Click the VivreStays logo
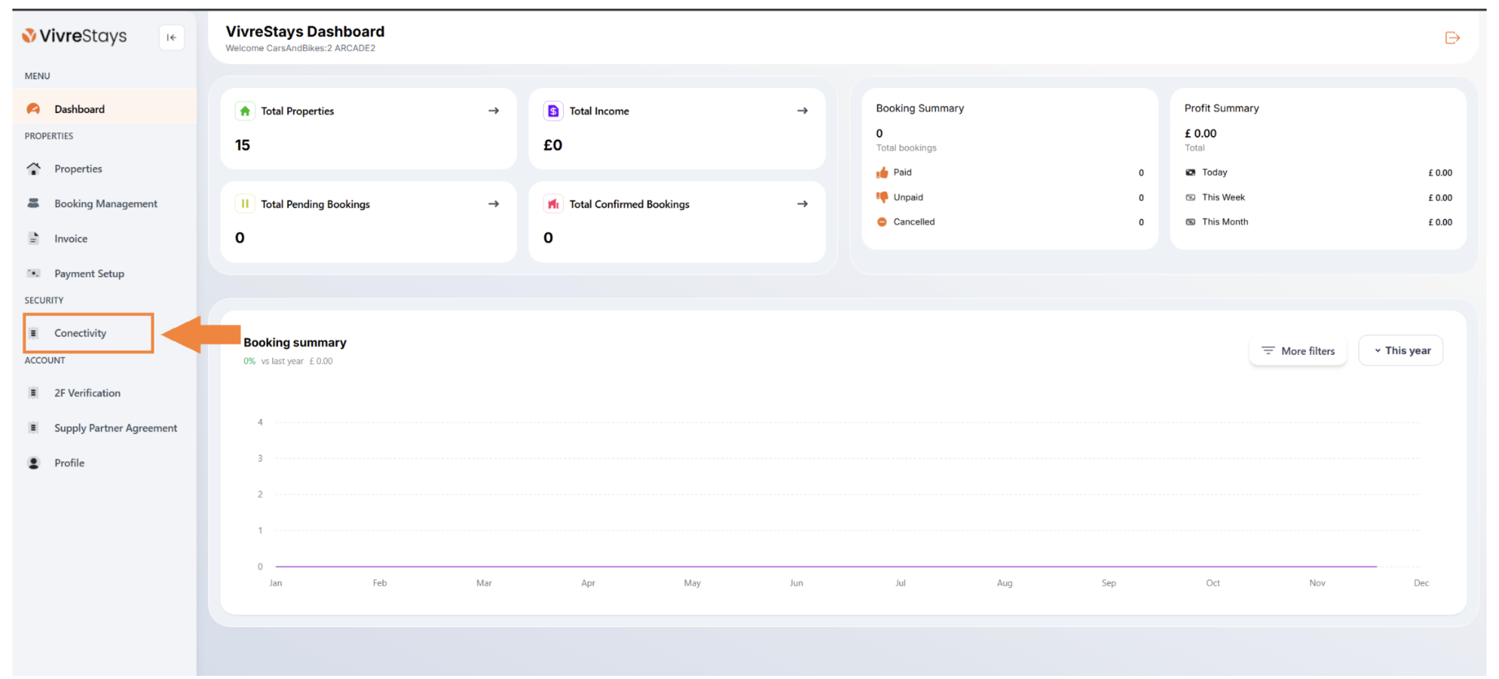Image resolution: width=1499 pixels, height=679 pixels. (x=74, y=36)
